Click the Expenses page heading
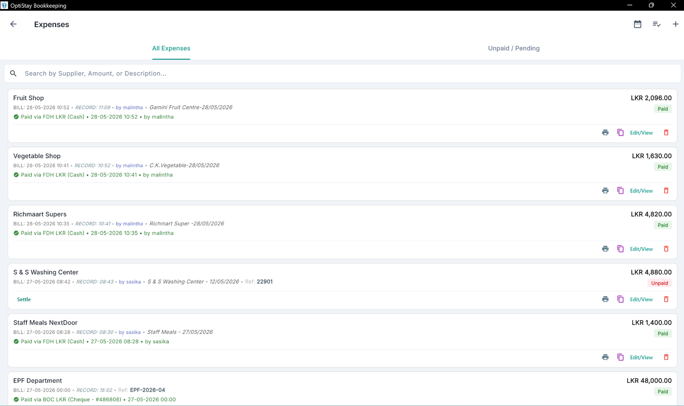The height and width of the screenshot is (406, 684). click(x=52, y=24)
